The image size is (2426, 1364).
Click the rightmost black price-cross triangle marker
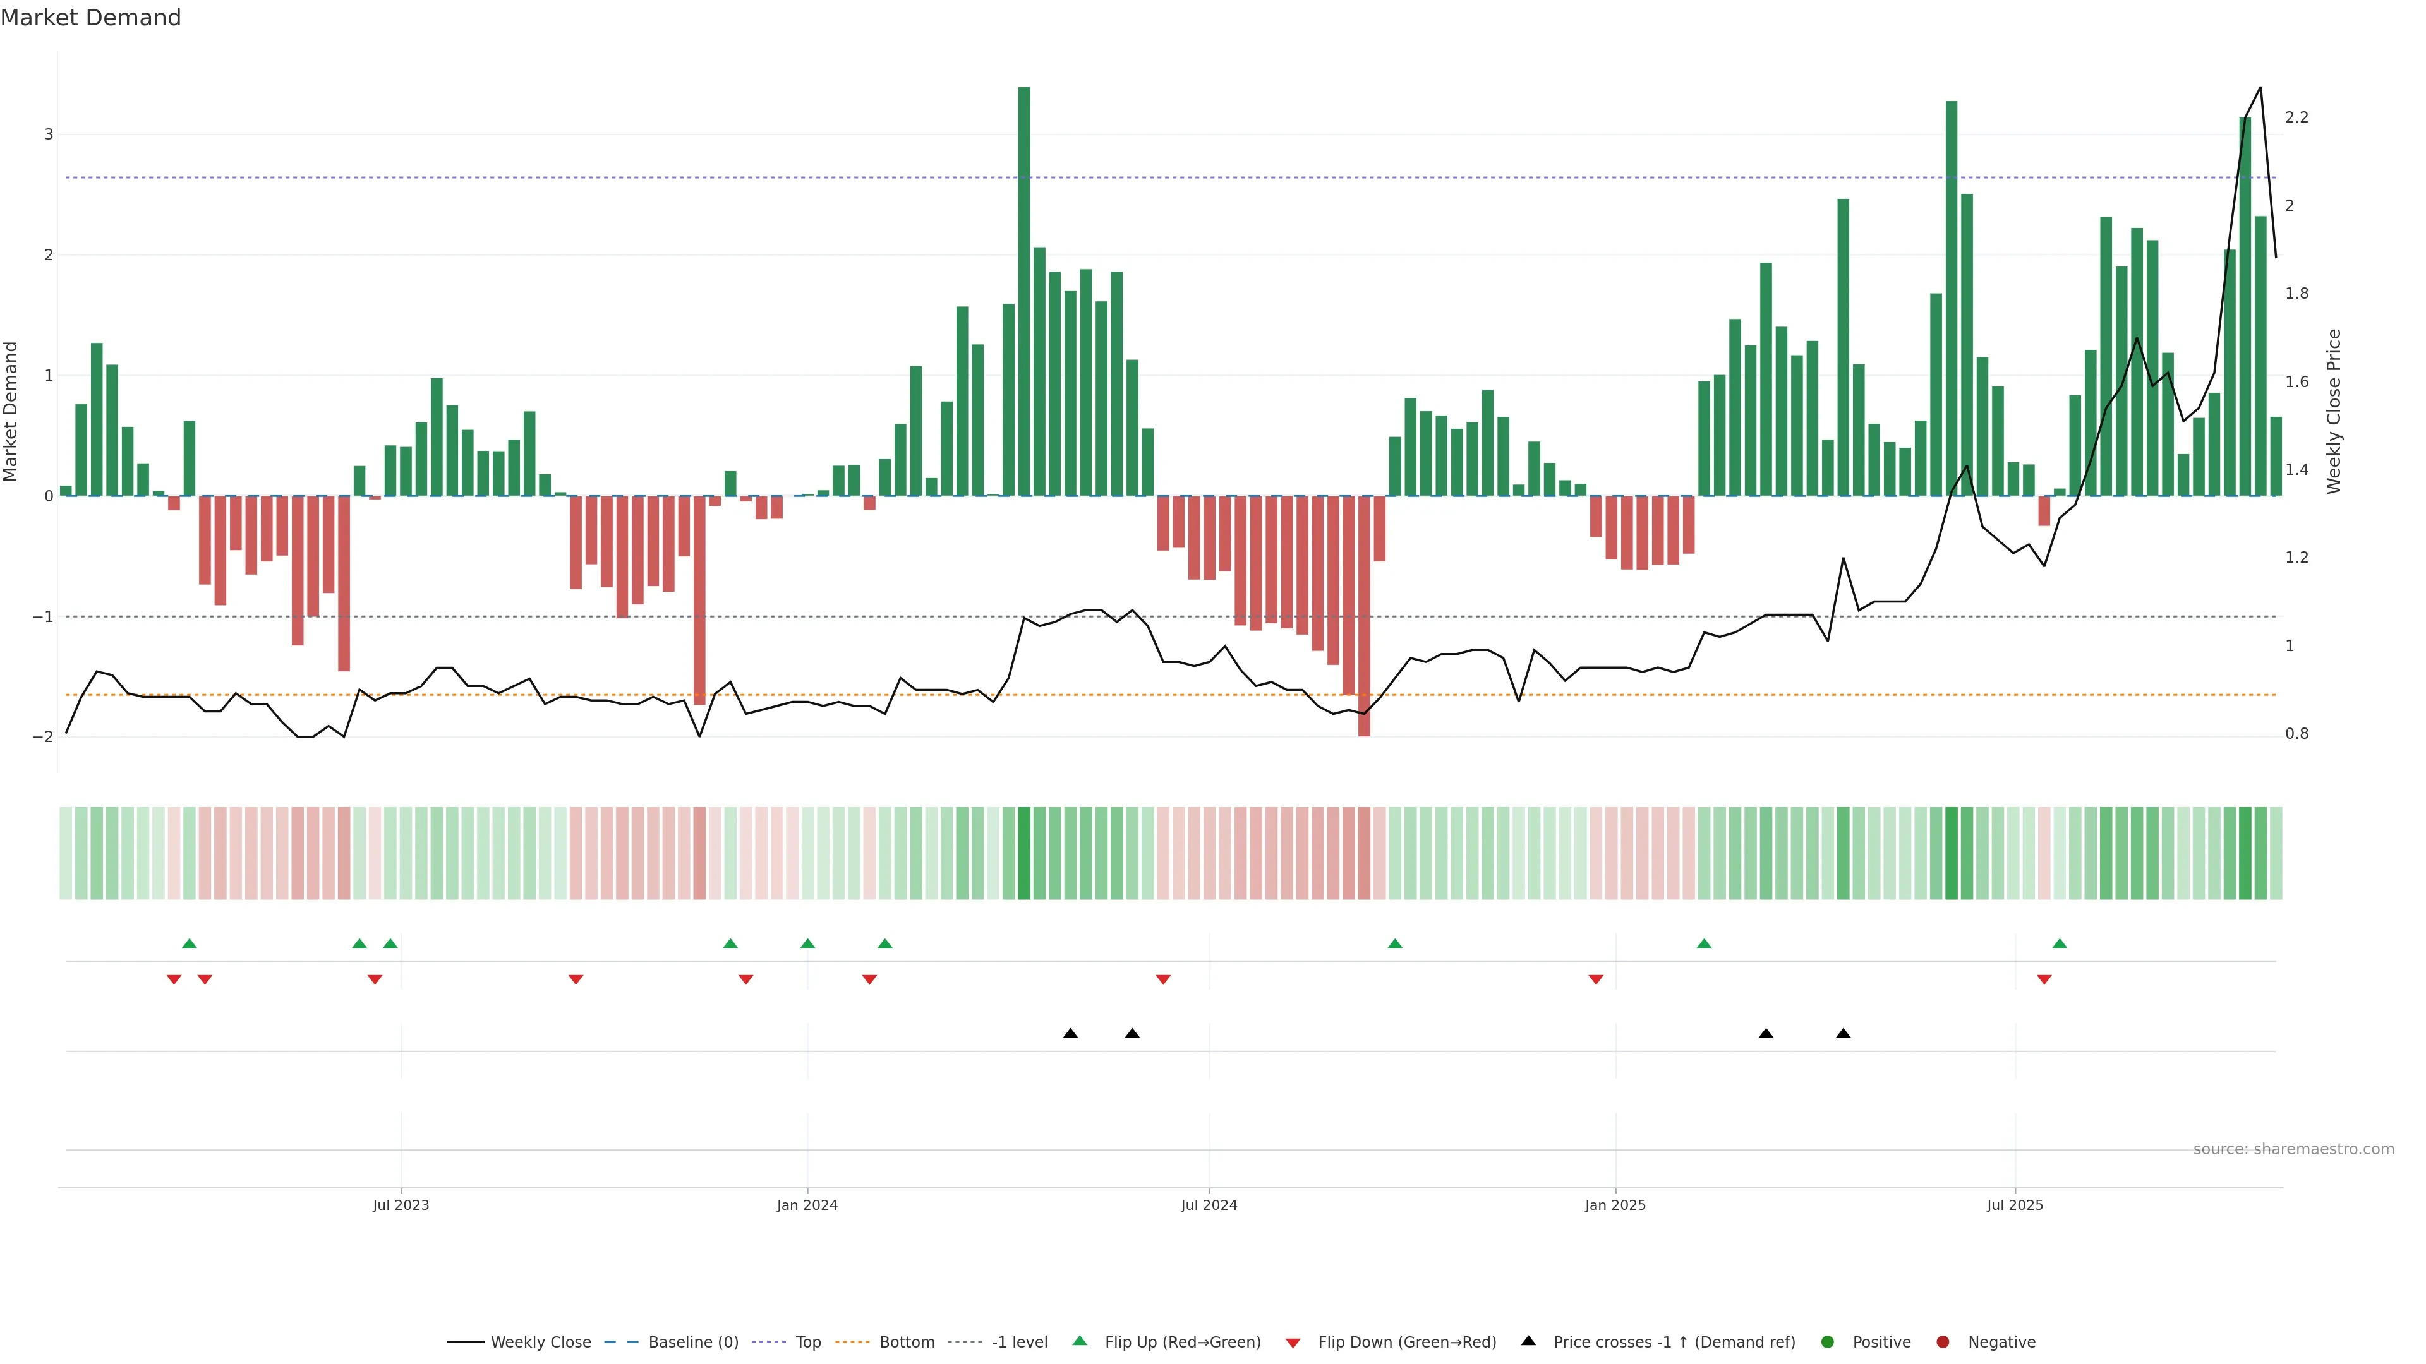click(1843, 1034)
